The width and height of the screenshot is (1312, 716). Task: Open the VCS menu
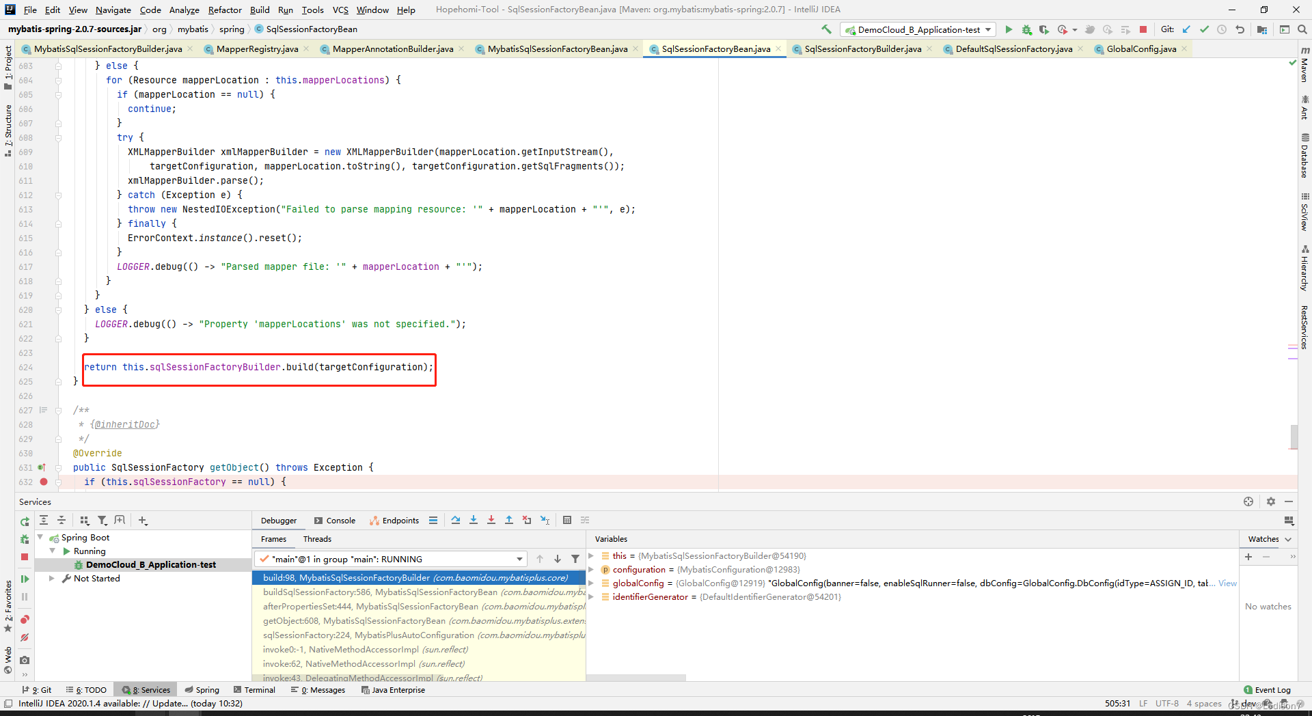point(340,10)
